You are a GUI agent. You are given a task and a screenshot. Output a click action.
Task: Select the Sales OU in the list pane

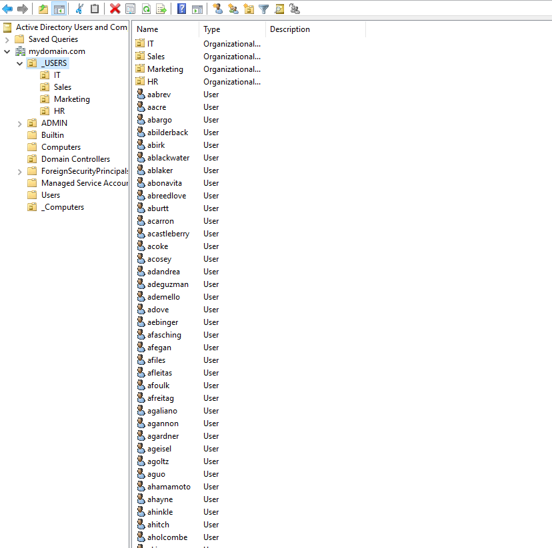point(156,57)
